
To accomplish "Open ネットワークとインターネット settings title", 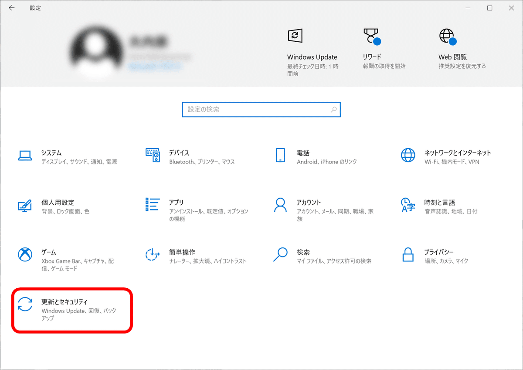I will 458,153.
